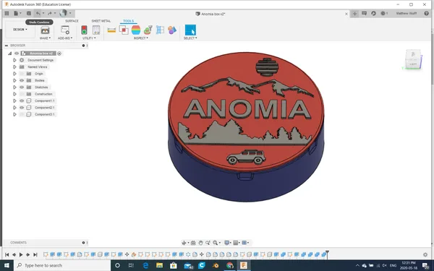The width and height of the screenshot is (434, 271).
Task: Open the 3D Print Make tool
Action: pos(45,30)
